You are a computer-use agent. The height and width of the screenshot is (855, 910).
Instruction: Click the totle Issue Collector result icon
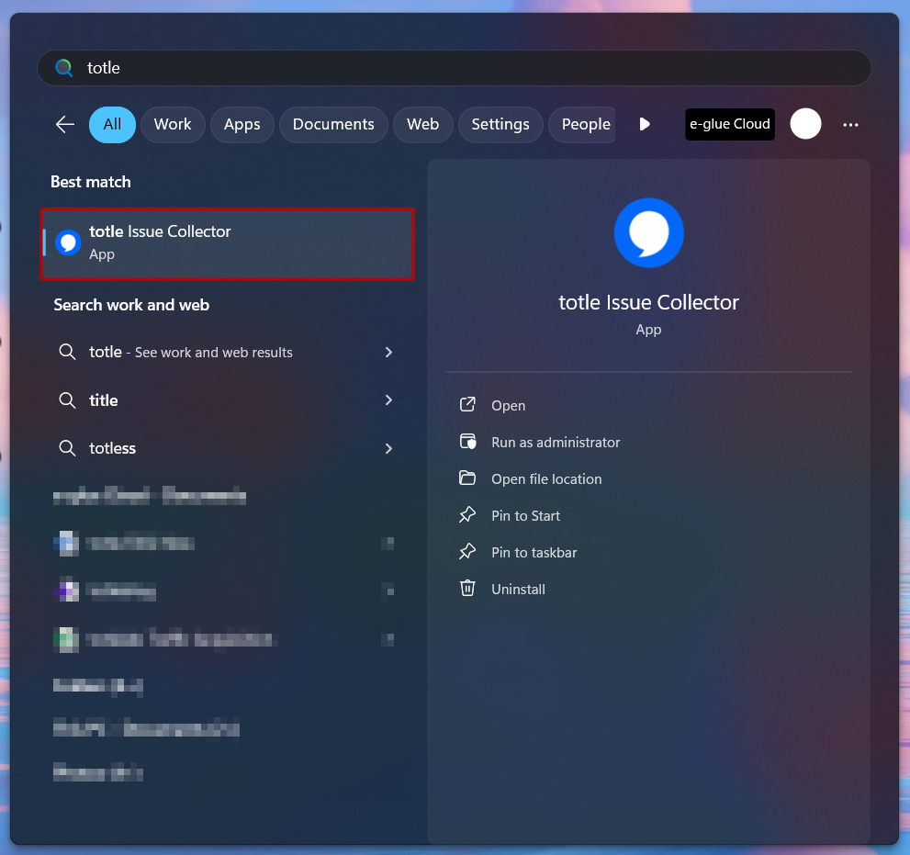[68, 242]
